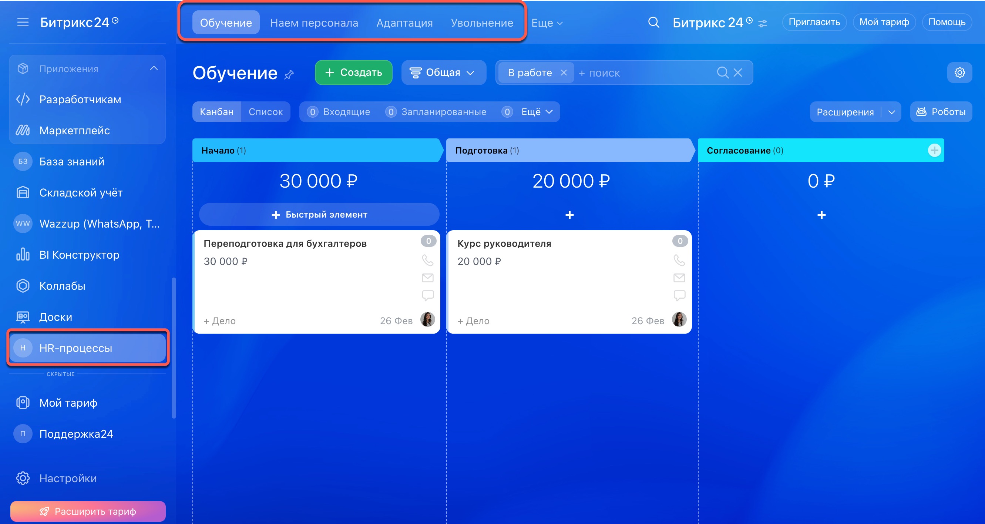Click the pin icon beside Обучение title
Viewport: 985px width, 524px height.
point(289,75)
